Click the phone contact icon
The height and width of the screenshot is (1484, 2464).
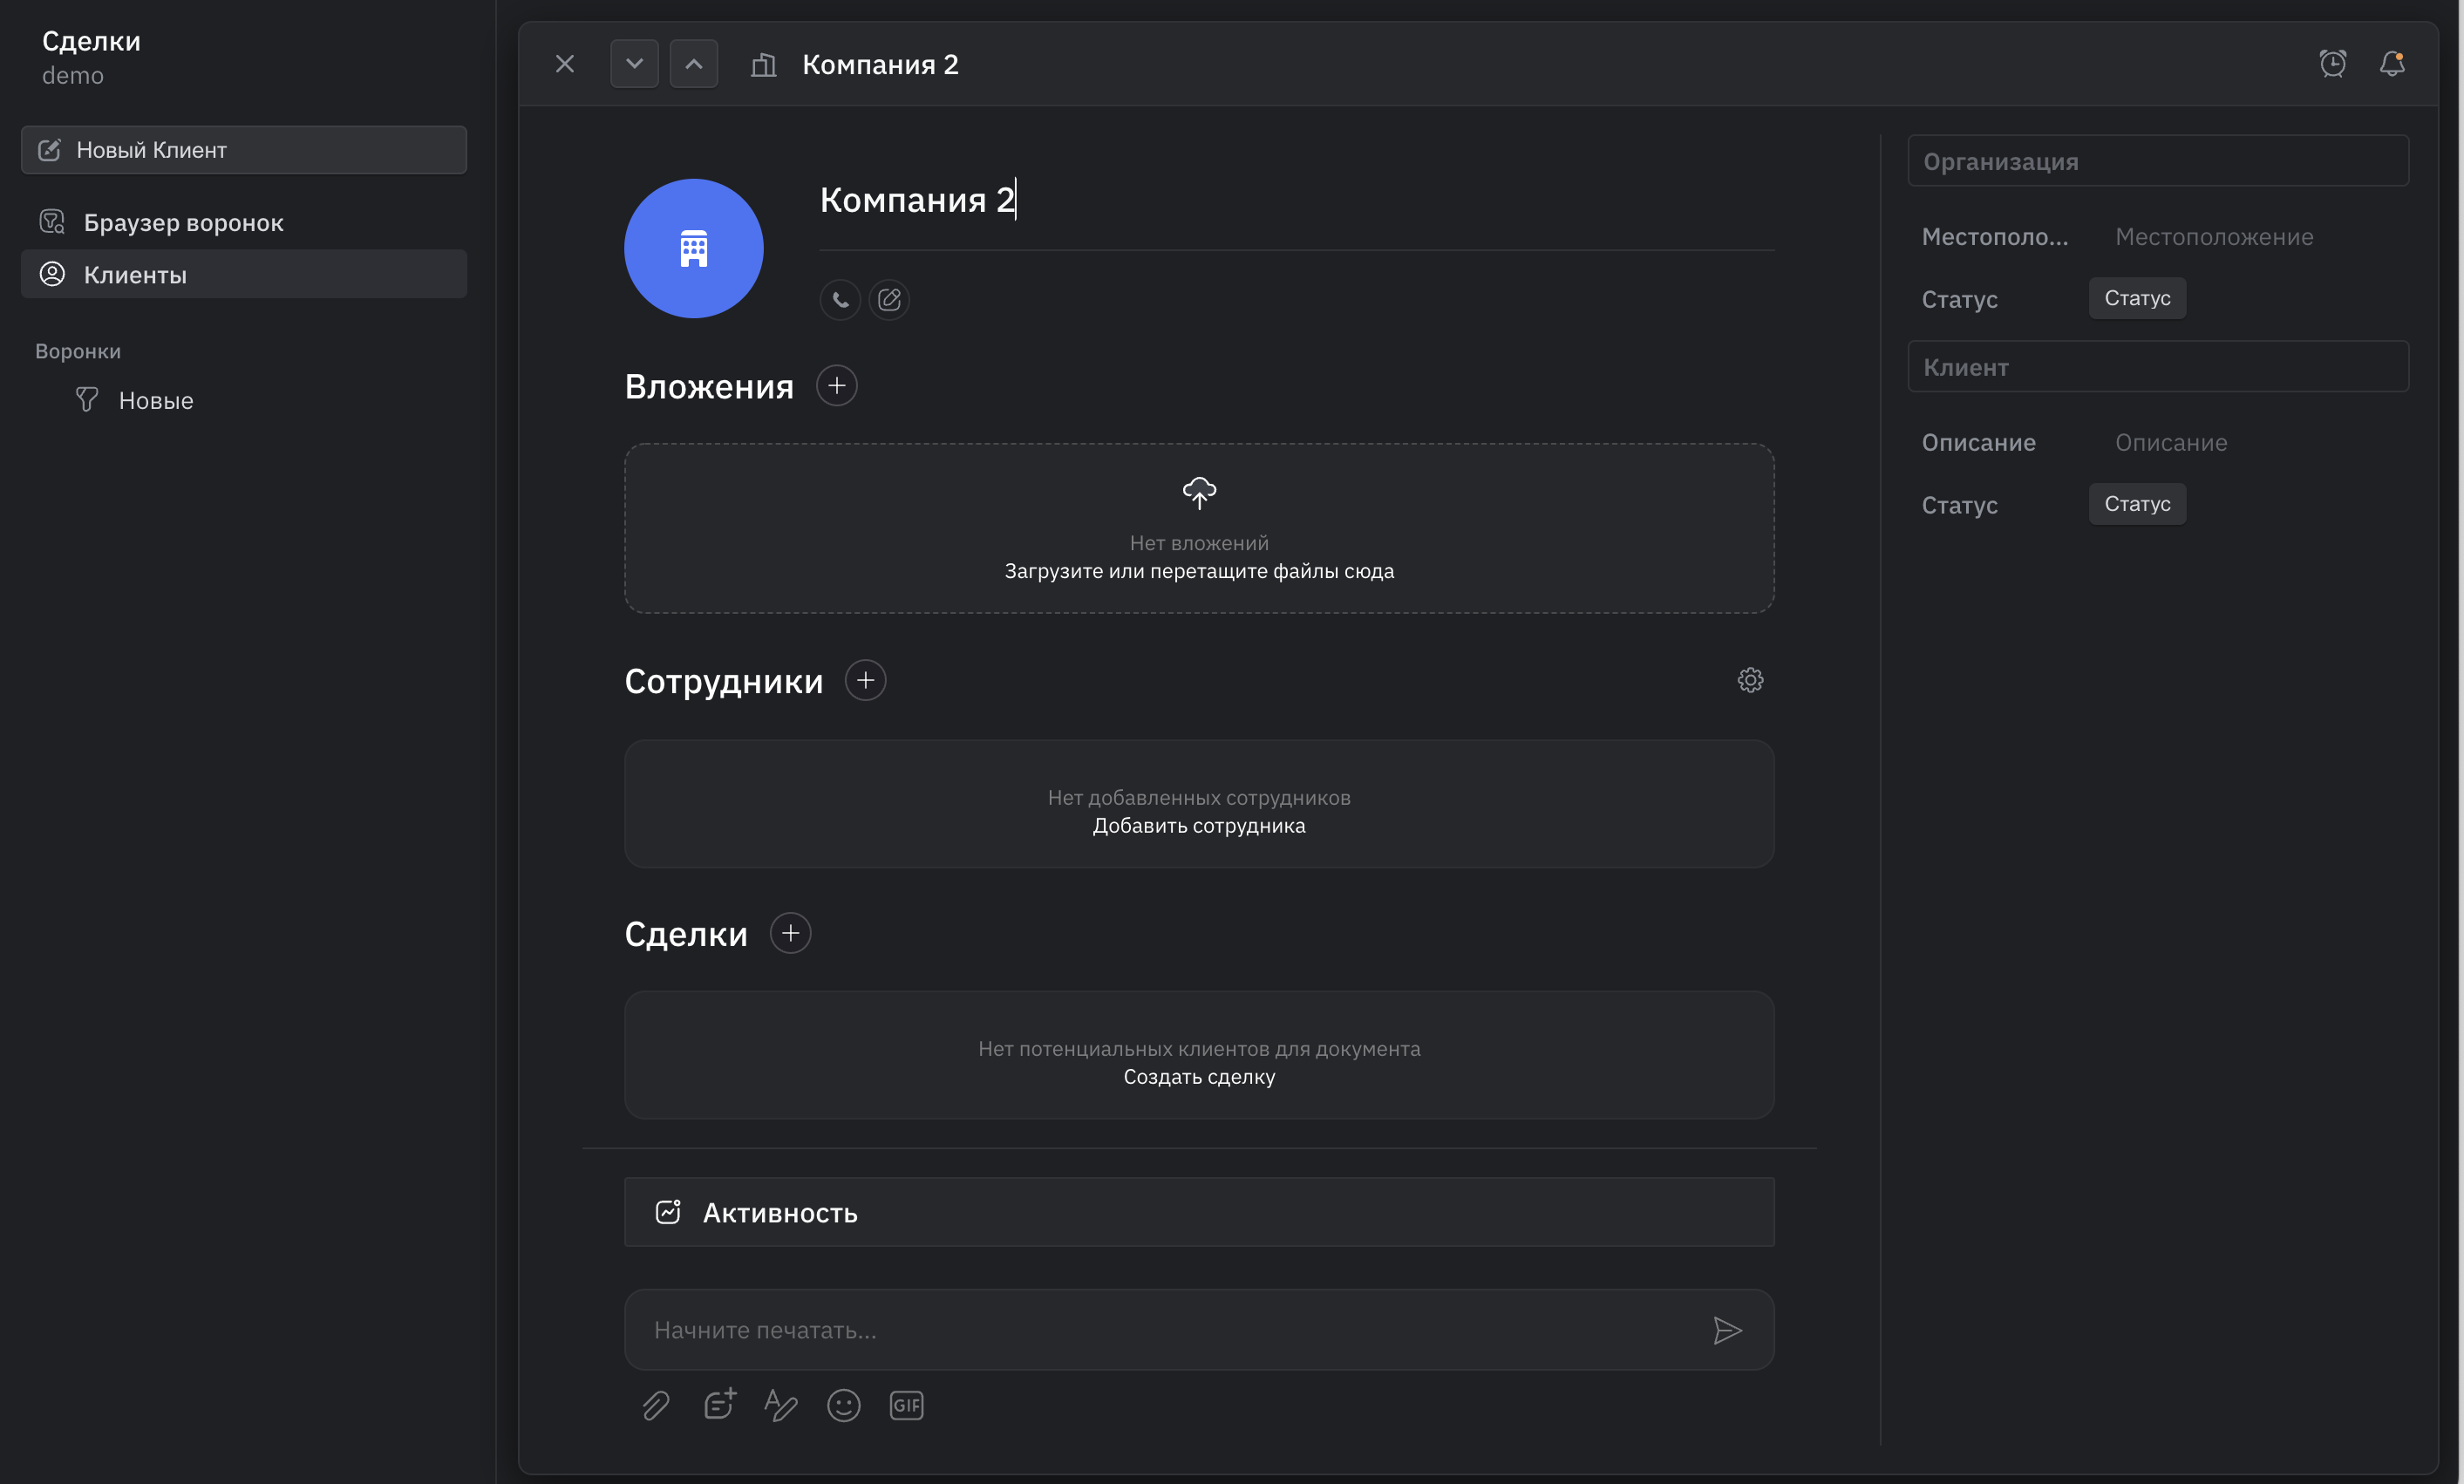[x=840, y=299]
